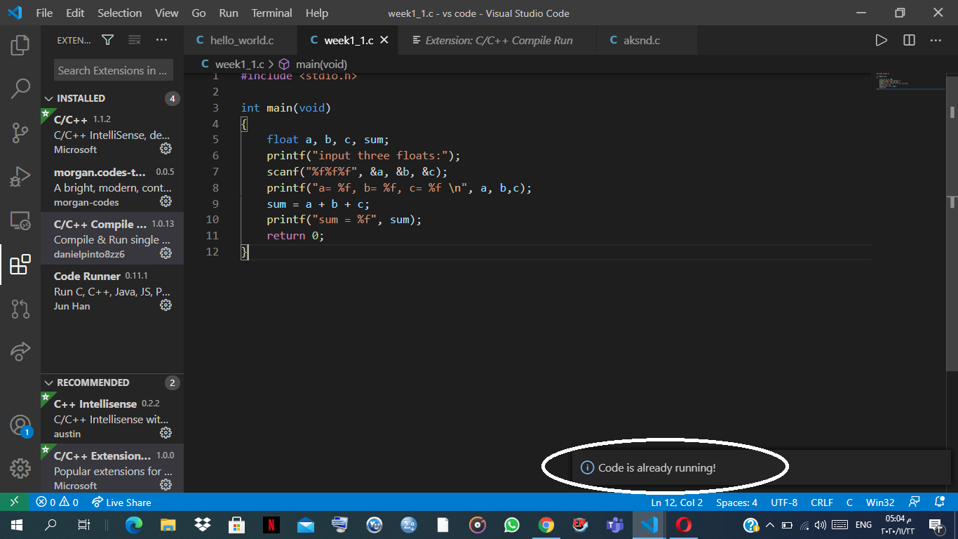This screenshot has width=958, height=539.
Task: Open gear for C/C++ Compile Run extension
Action: [166, 253]
